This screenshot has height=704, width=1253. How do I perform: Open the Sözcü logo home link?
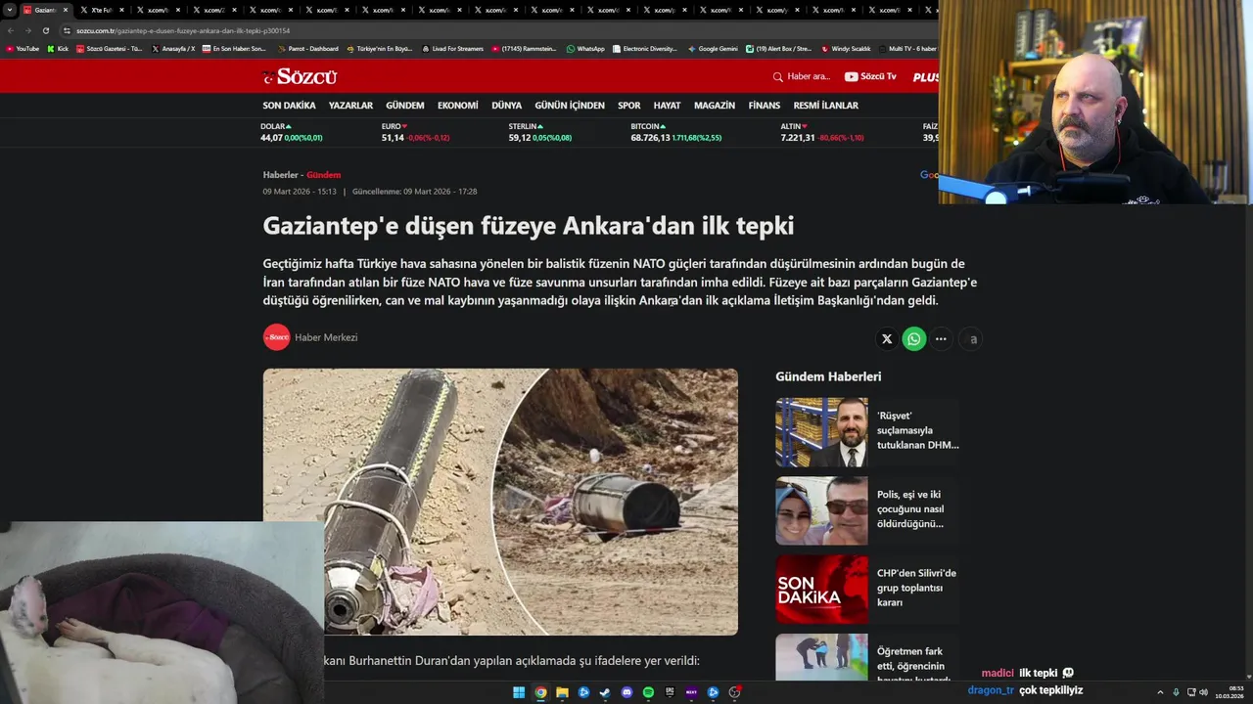pos(301,76)
